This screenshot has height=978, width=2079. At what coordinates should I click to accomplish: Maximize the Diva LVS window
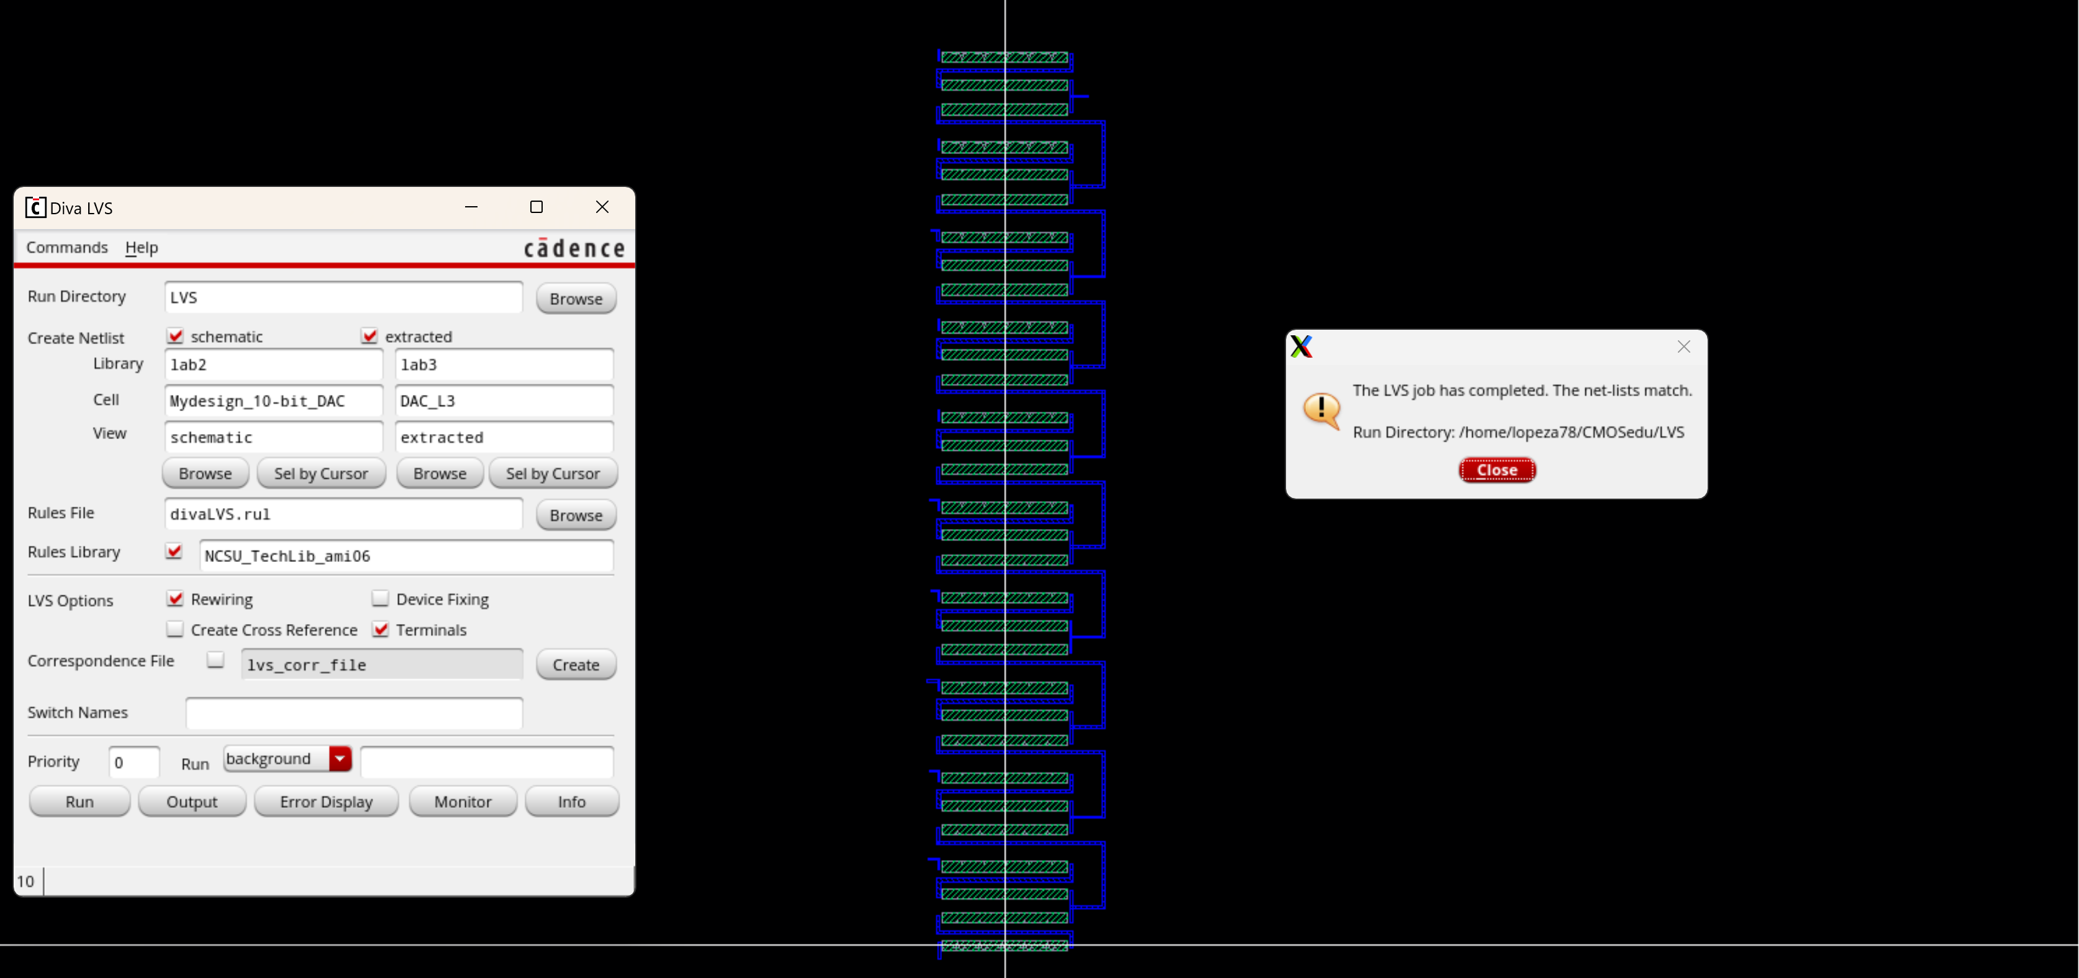tap(536, 207)
